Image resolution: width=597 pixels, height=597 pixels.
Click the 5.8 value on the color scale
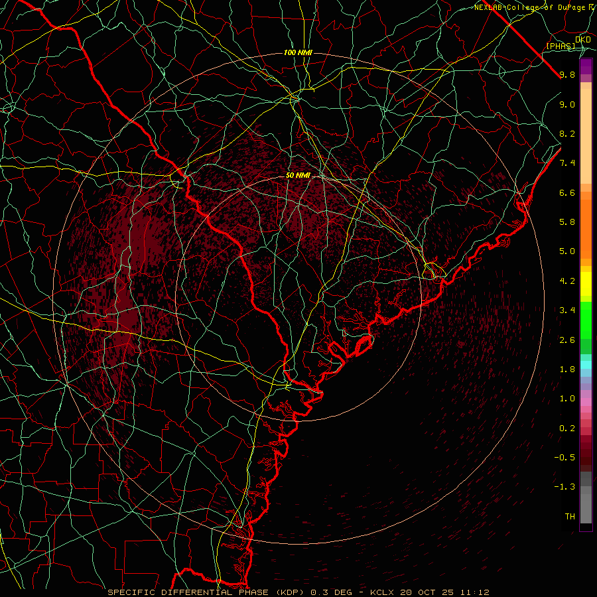(567, 222)
